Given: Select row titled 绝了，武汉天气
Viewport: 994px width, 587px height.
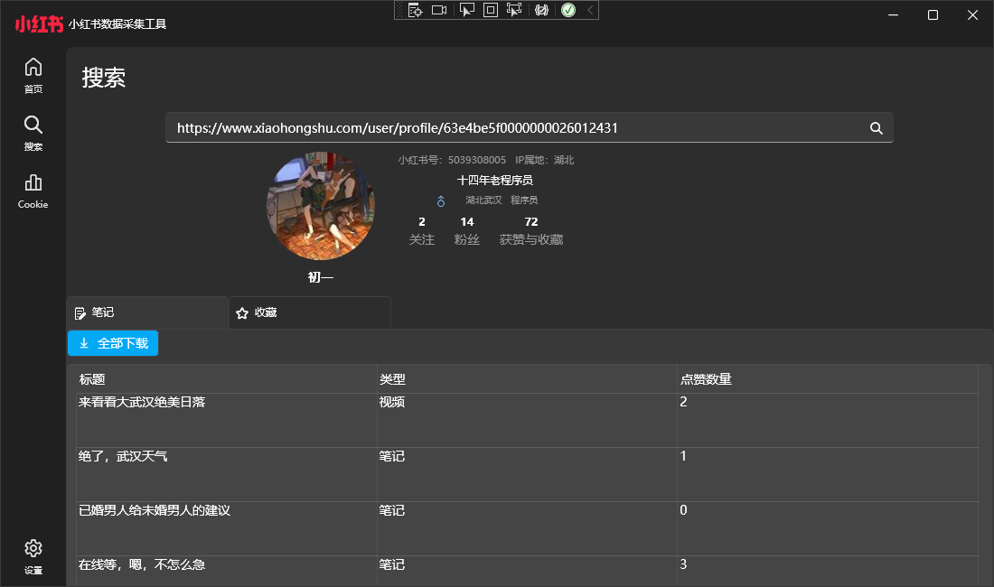Looking at the screenshot, I should 527,475.
